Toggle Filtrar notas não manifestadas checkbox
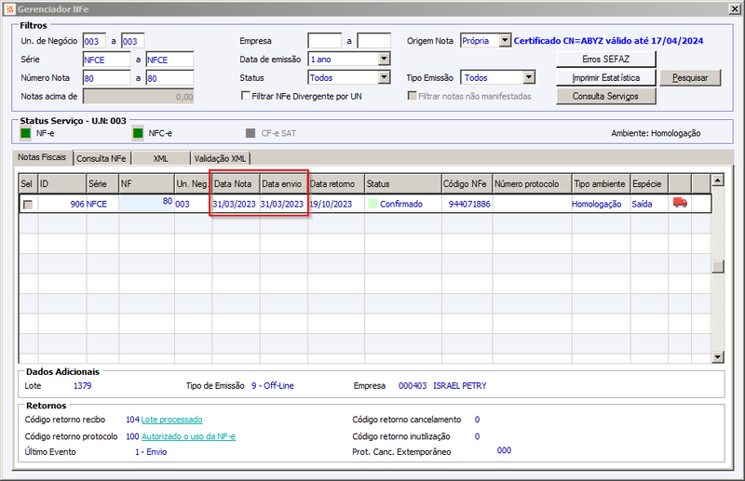Image resolution: width=745 pixels, height=481 pixels. tap(412, 96)
